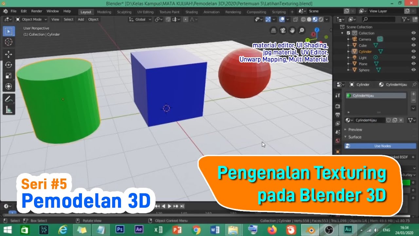Viewport: 419px width, 236px height.
Task: Click the Use Nodes button
Action: 380,146
